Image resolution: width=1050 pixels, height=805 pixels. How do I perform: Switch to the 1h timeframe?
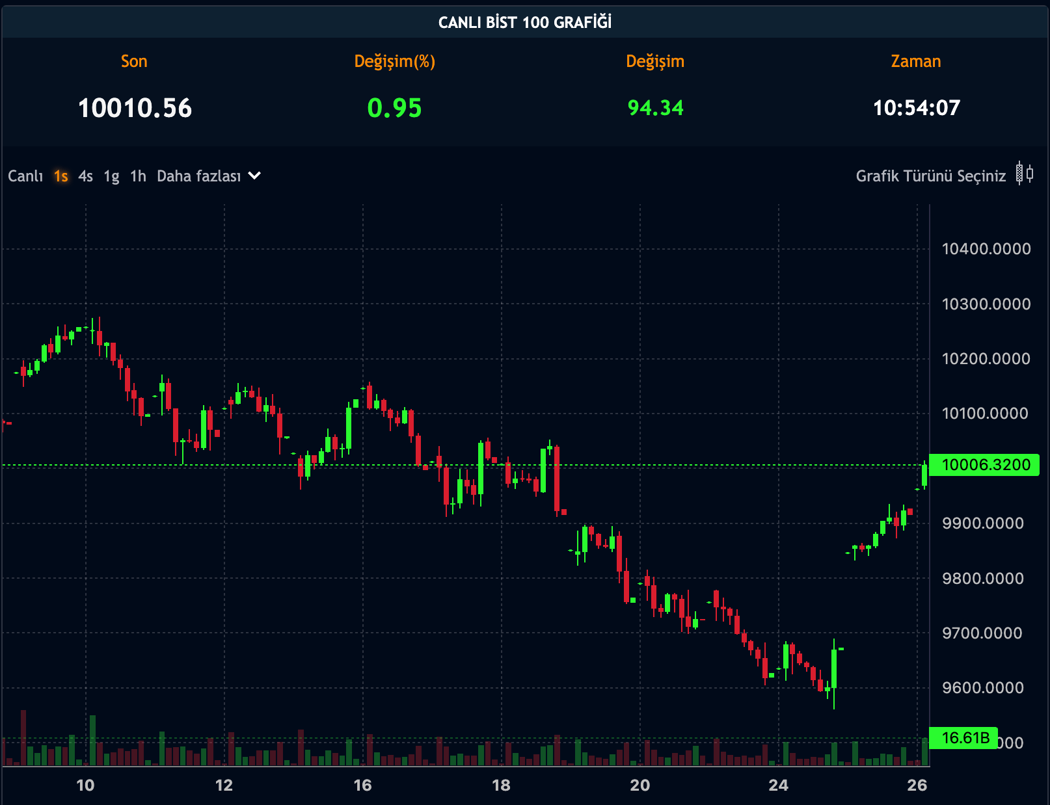[x=138, y=176]
